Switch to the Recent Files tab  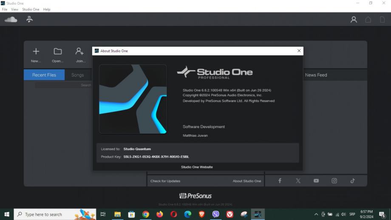[x=44, y=75]
